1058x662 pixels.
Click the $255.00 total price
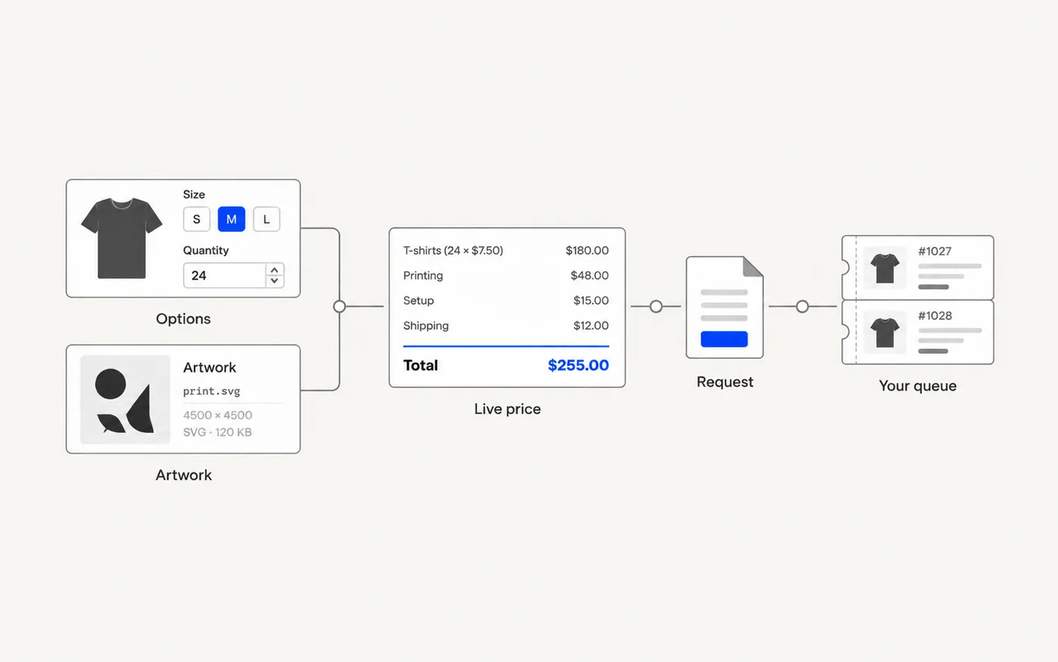(578, 365)
